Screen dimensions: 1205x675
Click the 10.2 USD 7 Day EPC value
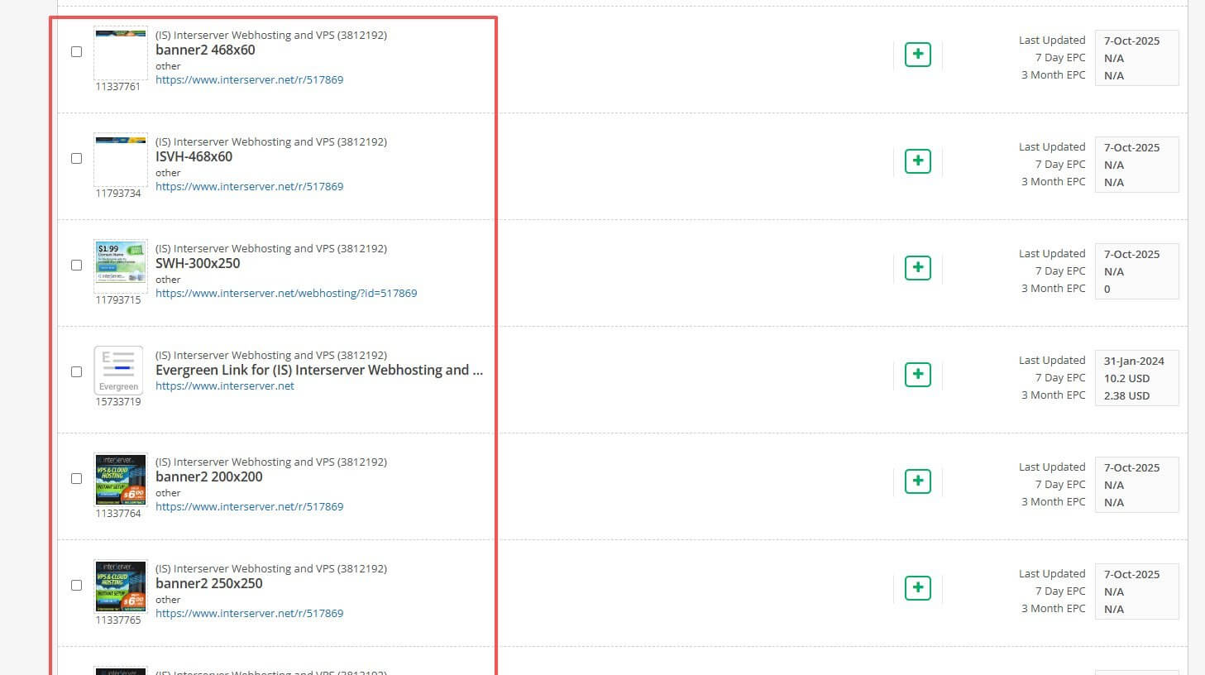1126,379
